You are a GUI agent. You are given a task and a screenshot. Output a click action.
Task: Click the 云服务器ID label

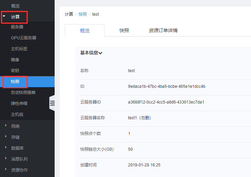tap(90, 102)
